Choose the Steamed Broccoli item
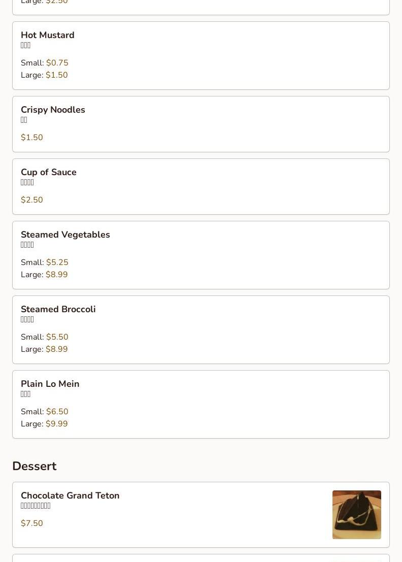 (58, 309)
